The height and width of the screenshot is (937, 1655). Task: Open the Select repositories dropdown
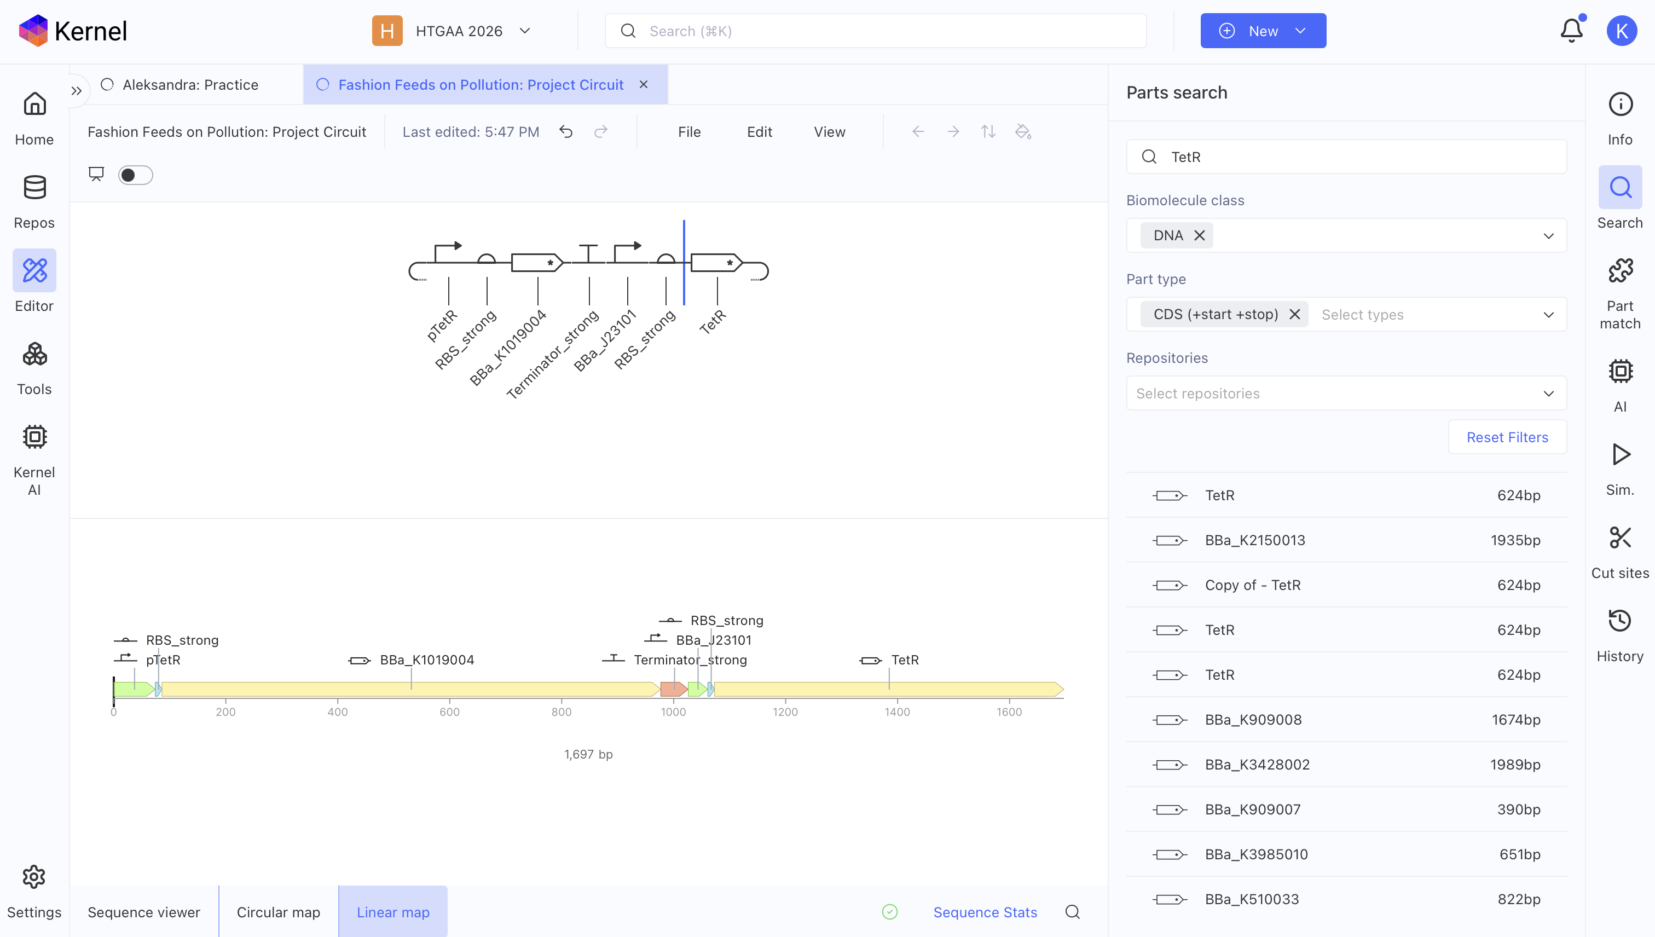[1346, 393]
